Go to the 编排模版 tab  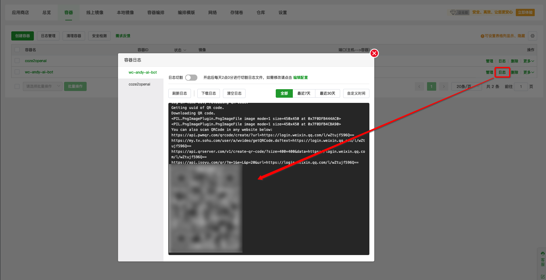(x=186, y=12)
